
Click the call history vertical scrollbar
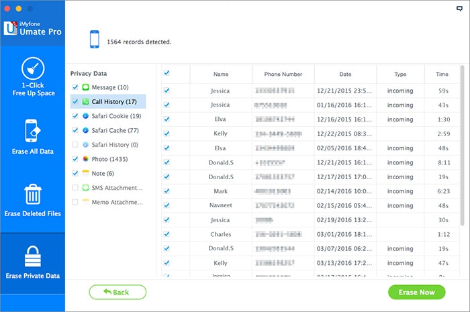(462, 145)
